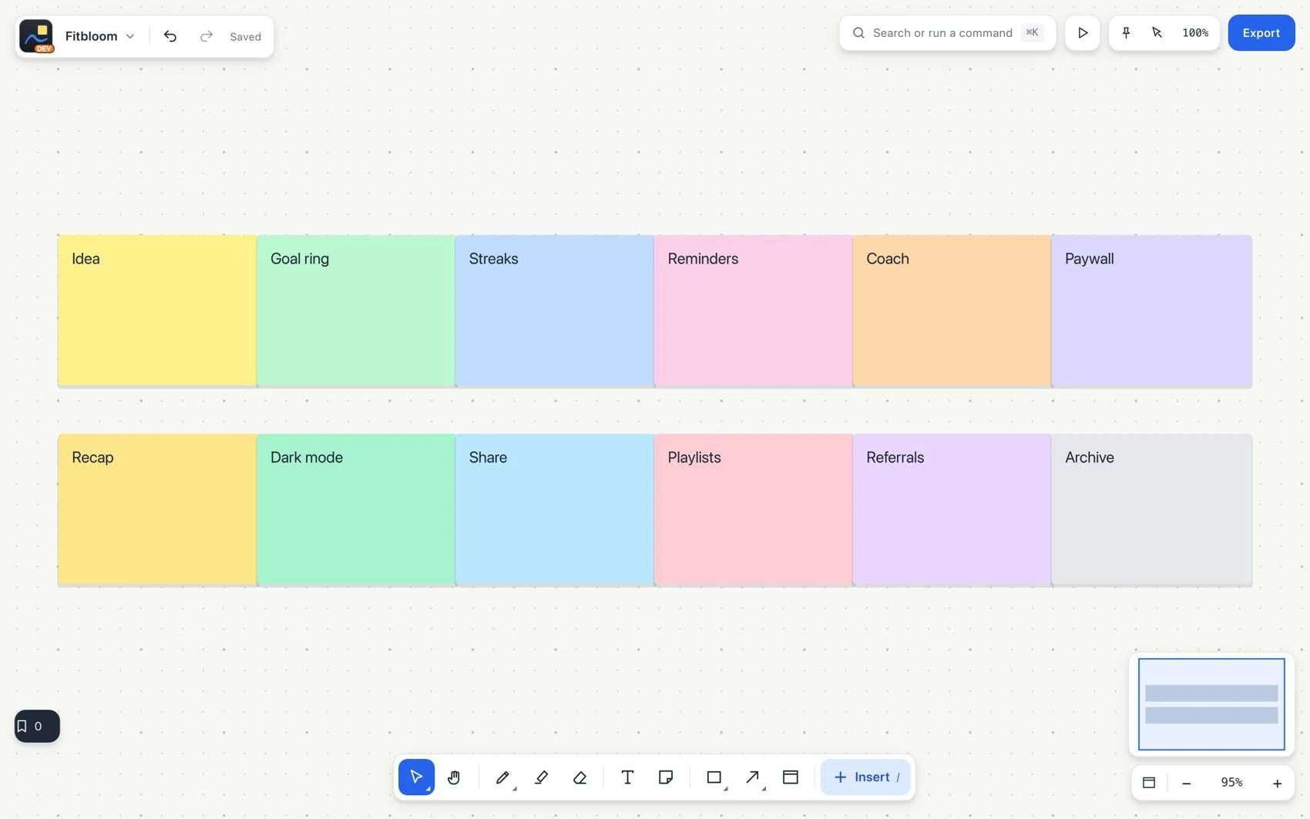Open the Insert menu button
Viewport: 1310px width, 819px height.
865,777
